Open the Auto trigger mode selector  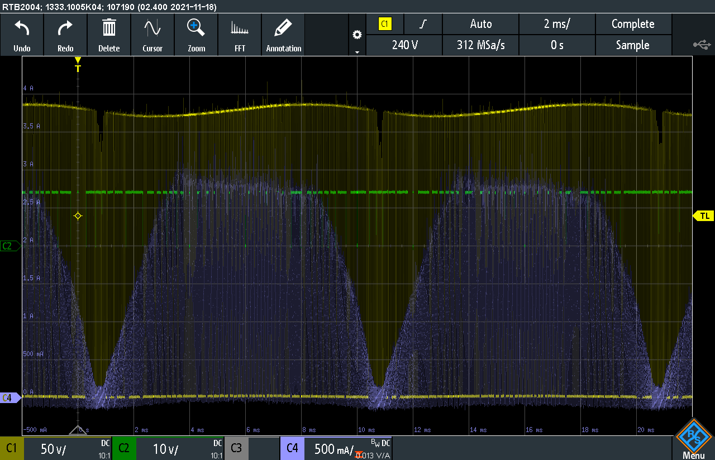click(480, 24)
